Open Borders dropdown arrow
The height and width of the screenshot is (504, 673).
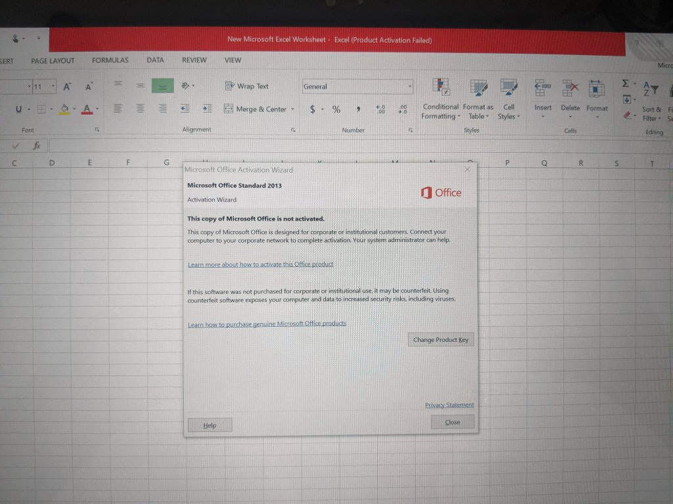51,110
